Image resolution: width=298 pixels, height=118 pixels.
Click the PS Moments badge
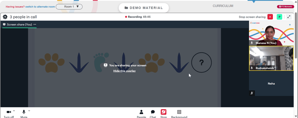[x=286, y=7]
